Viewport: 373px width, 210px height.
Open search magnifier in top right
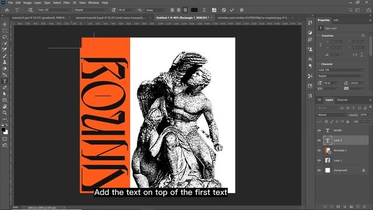[350, 10]
